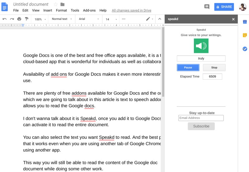Viewport: 249px width, 172px height.
Task: Click the left indent marker on ruler
Action: tap(23, 25)
